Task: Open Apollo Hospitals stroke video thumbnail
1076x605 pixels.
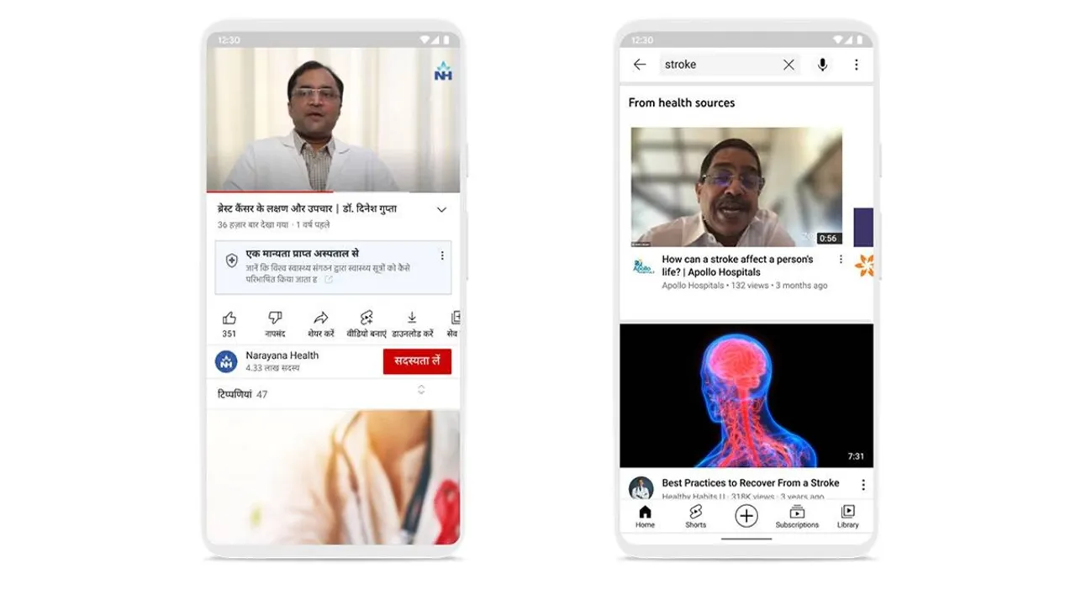Action: pyautogui.click(x=736, y=187)
